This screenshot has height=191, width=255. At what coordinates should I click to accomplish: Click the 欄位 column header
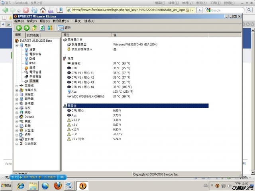pos(87,35)
